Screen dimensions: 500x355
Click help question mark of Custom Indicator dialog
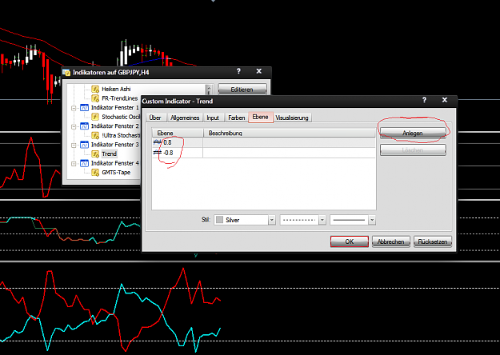click(x=424, y=100)
